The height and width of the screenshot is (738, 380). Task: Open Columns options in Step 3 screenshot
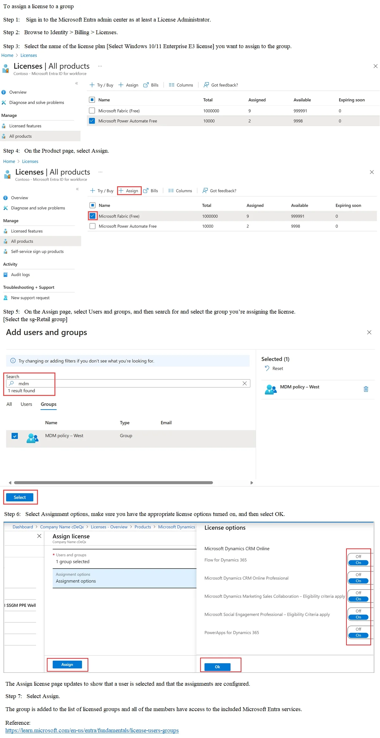[x=181, y=85]
